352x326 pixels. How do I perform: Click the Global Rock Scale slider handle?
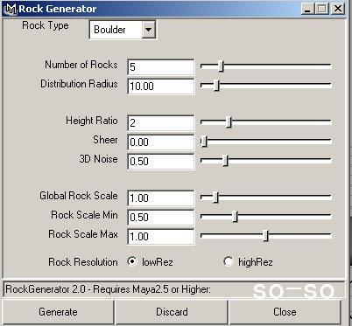pos(215,197)
